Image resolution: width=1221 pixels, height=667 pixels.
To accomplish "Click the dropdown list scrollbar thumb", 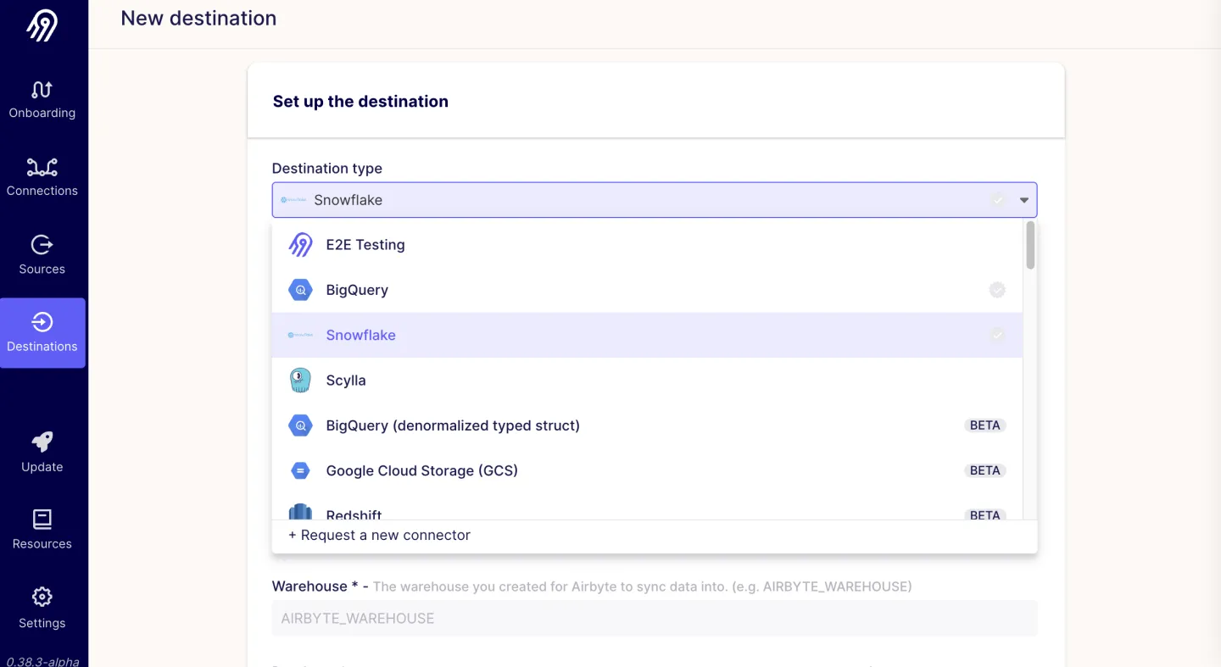I will [x=1030, y=245].
